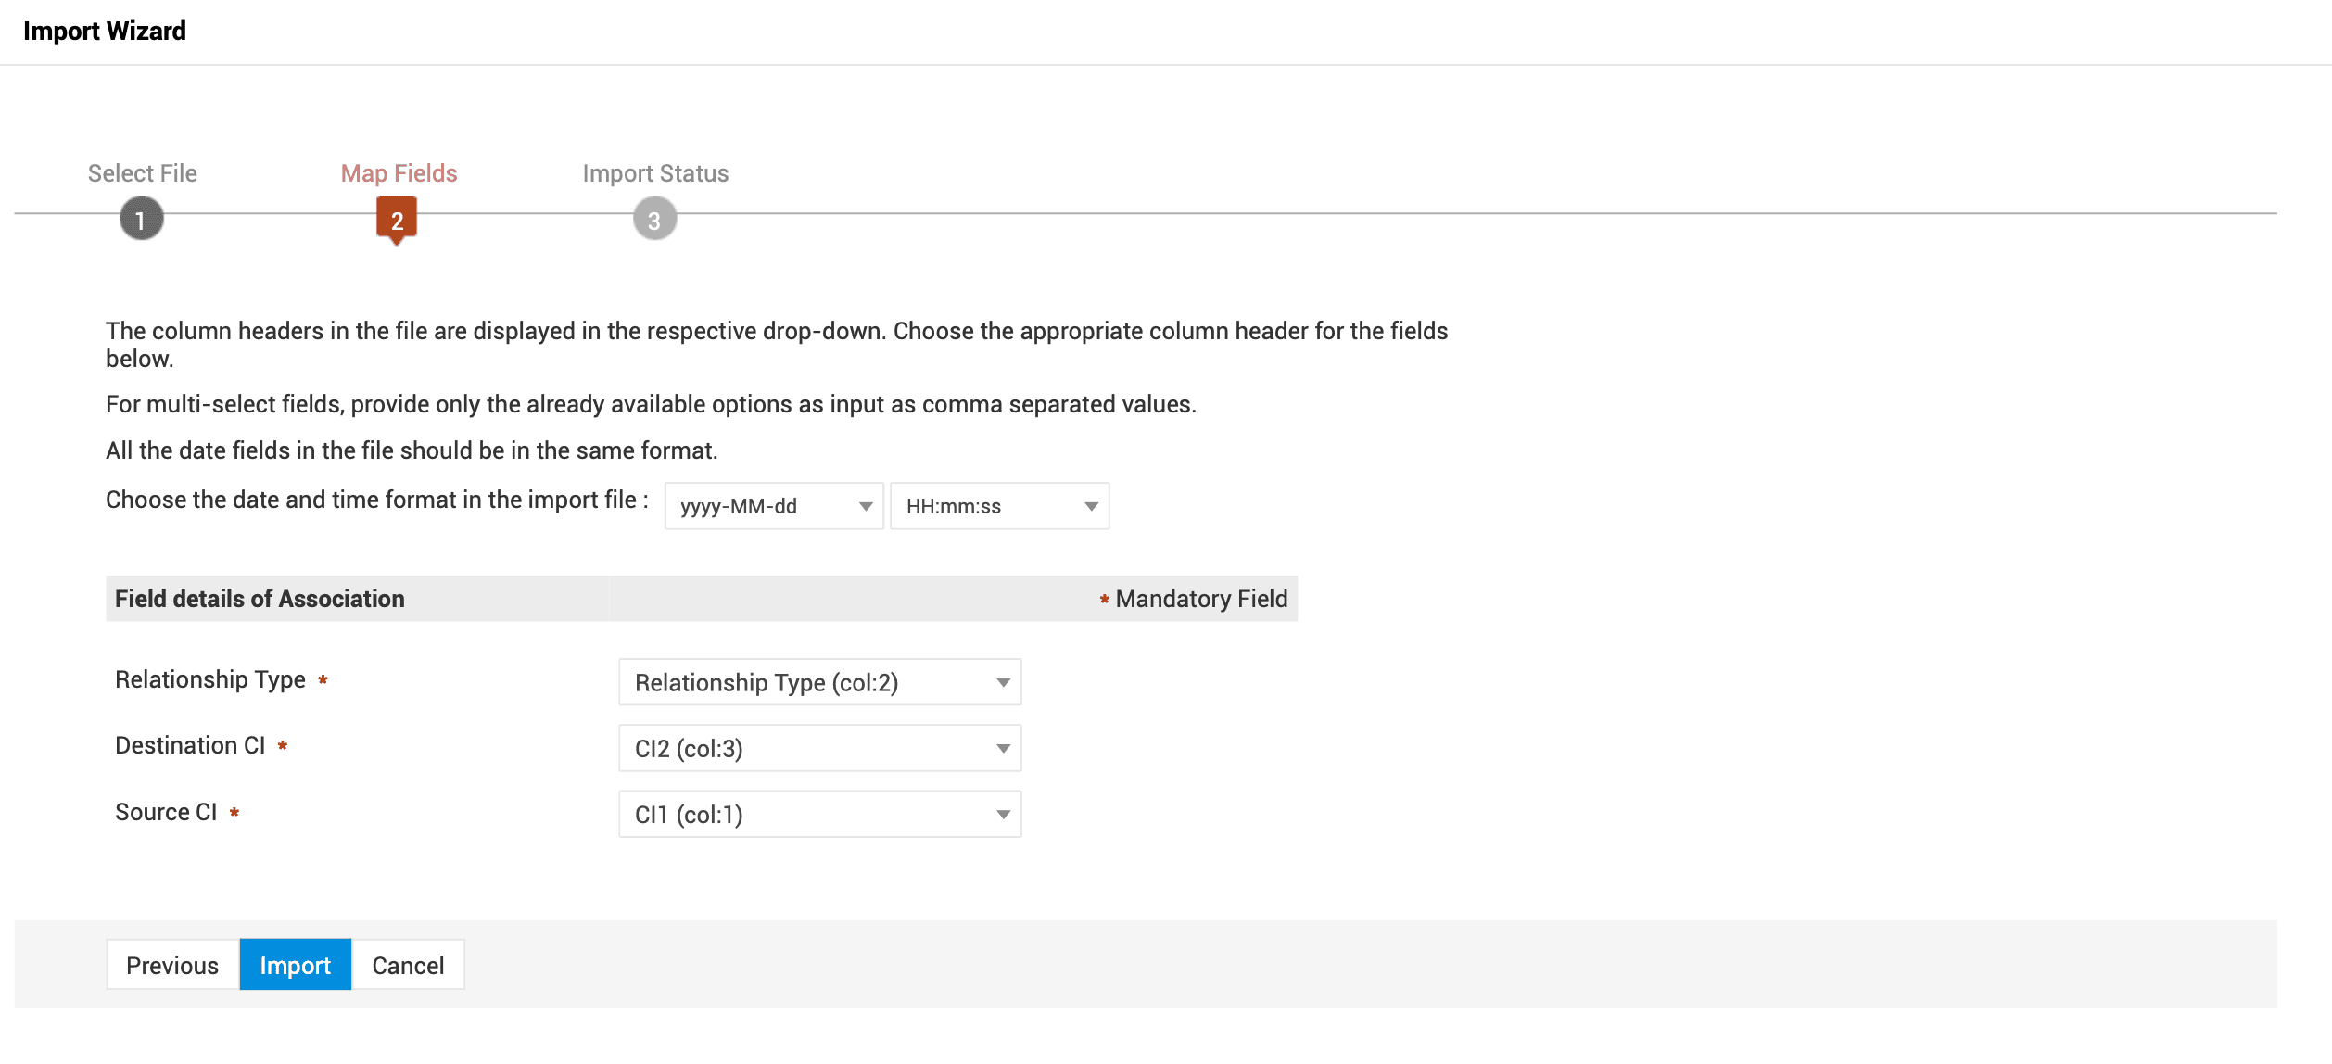The width and height of the screenshot is (2332, 1064).
Task: Click arrow of Relationship Type dropdown
Action: [1003, 682]
